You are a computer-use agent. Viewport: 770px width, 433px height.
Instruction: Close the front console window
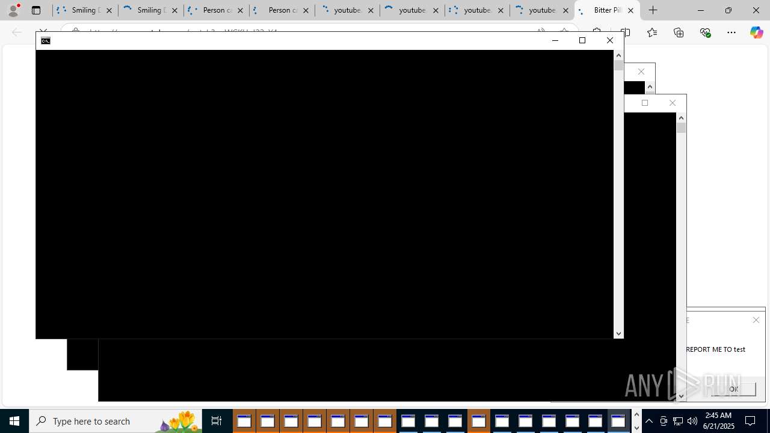point(610,40)
